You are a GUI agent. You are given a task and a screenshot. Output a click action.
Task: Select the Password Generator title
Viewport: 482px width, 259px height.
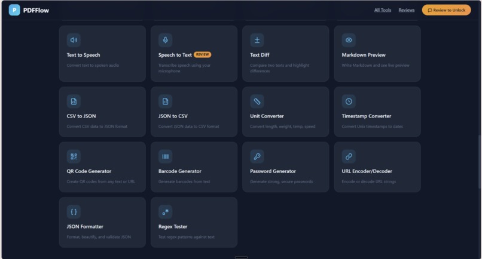pos(273,171)
